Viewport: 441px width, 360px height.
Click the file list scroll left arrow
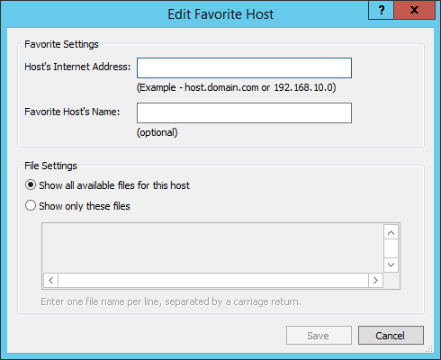click(51, 281)
